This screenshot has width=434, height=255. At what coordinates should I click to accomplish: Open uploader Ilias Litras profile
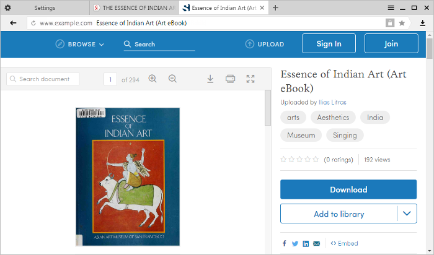[332, 102]
